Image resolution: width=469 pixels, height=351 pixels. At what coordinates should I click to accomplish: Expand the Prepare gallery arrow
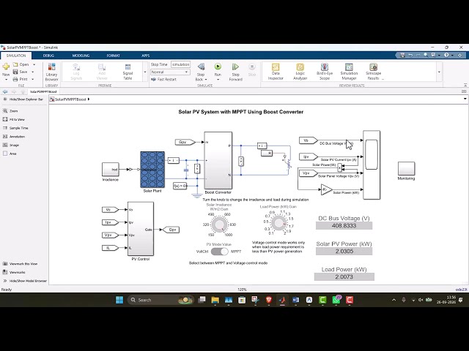tap(145, 72)
